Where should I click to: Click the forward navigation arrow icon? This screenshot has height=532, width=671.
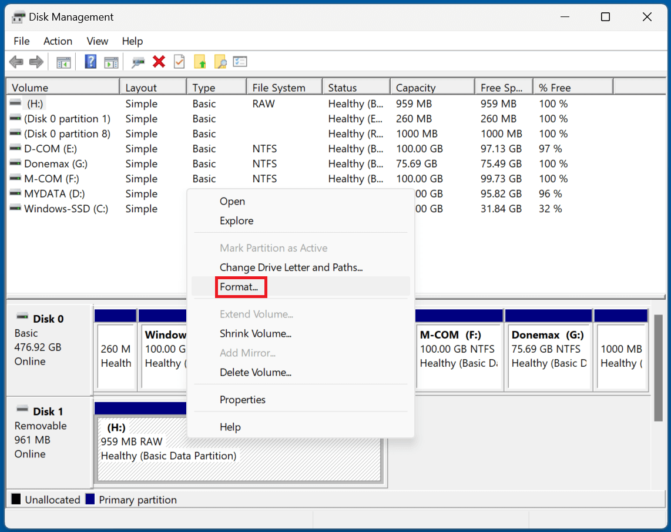(35, 61)
